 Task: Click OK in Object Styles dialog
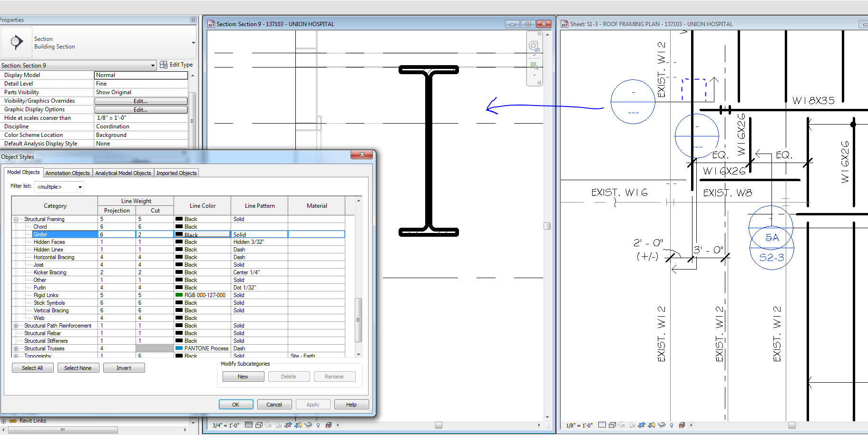pos(236,405)
